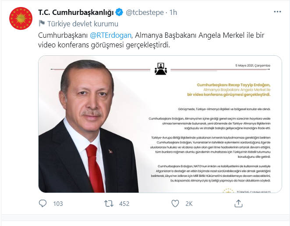Click the T.C. Cumhurbaşkanlığı profile avatar

pos(21,18)
